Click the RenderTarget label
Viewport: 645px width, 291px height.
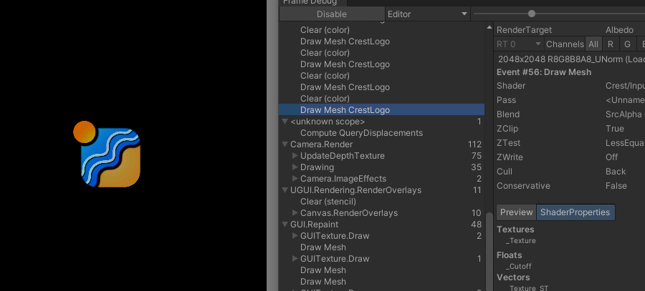[524, 30]
